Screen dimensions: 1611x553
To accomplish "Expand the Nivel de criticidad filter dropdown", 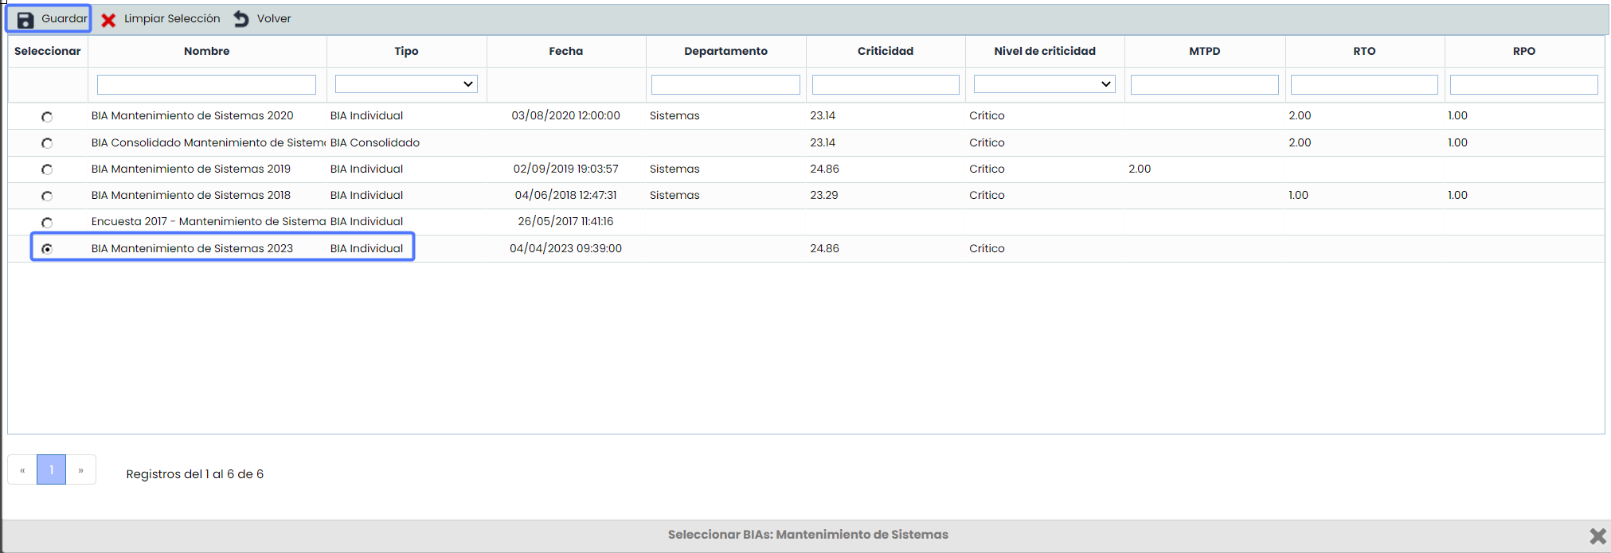I will point(1044,84).
